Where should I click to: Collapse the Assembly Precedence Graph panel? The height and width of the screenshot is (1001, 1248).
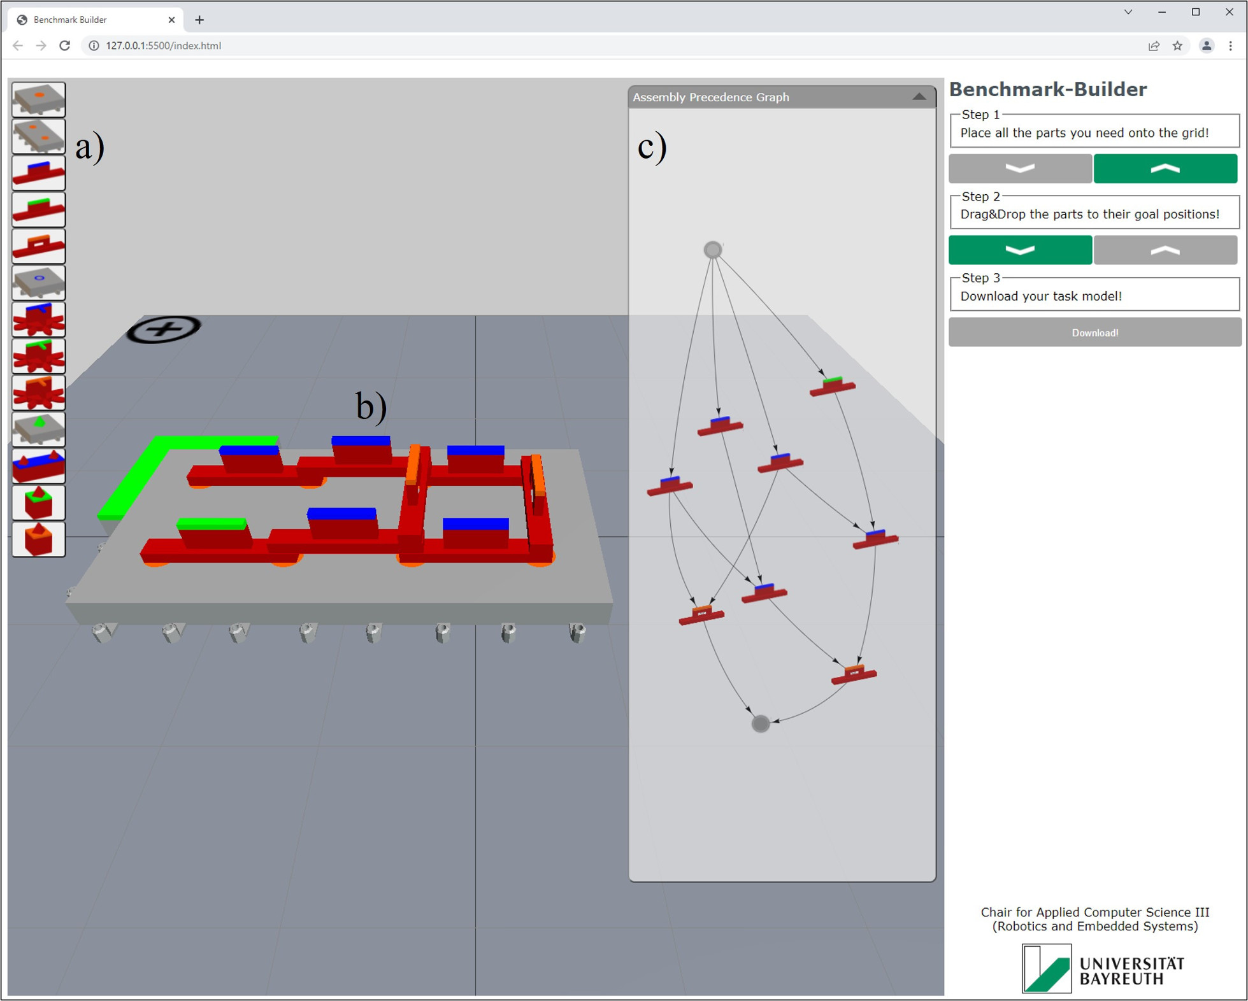pyautogui.click(x=919, y=97)
